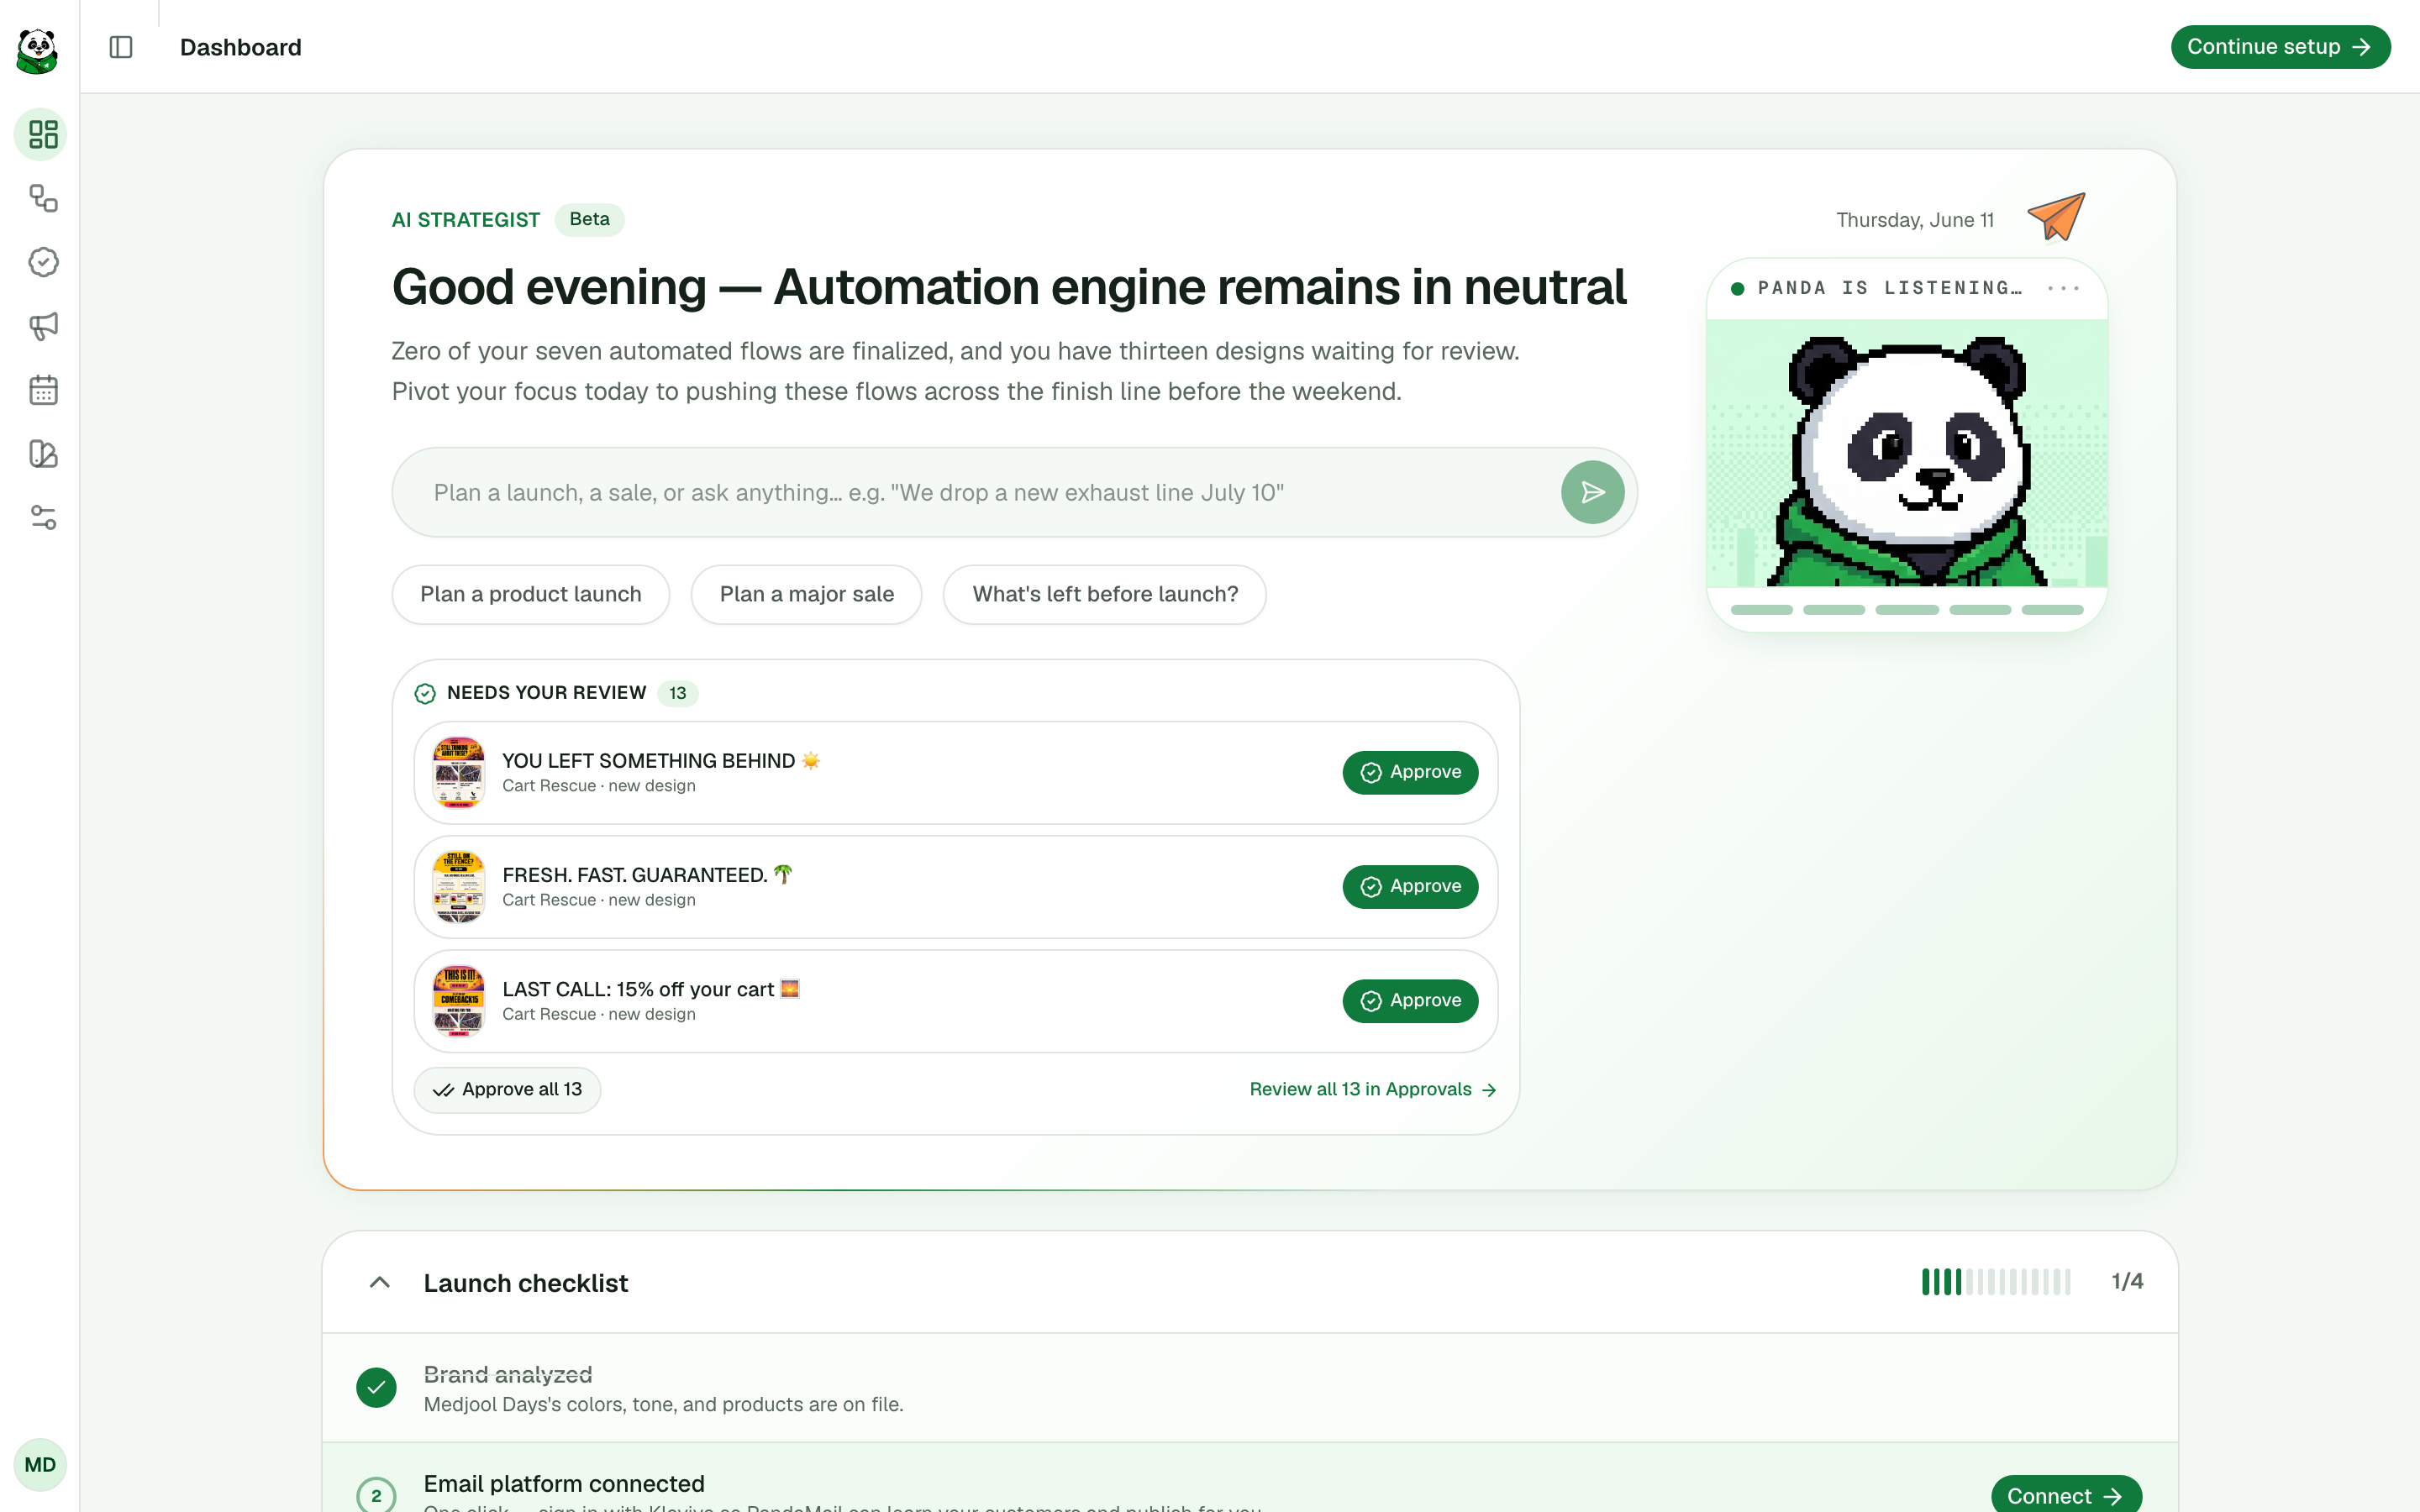Viewport: 2420px width, 1512px height.
Task: Click Continue setup button
Action: (2280, 47)
